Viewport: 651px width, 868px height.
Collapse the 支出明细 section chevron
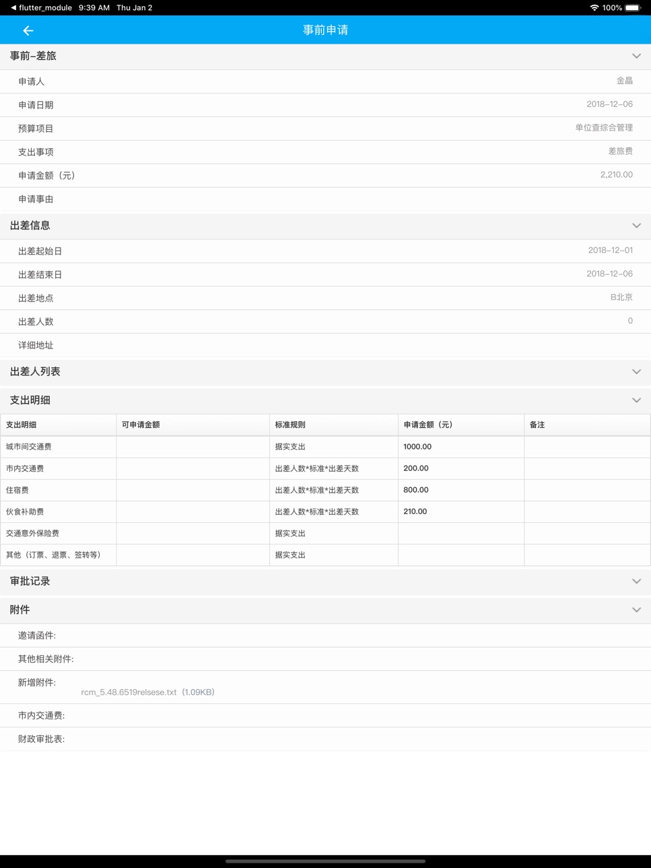[636, 400]
